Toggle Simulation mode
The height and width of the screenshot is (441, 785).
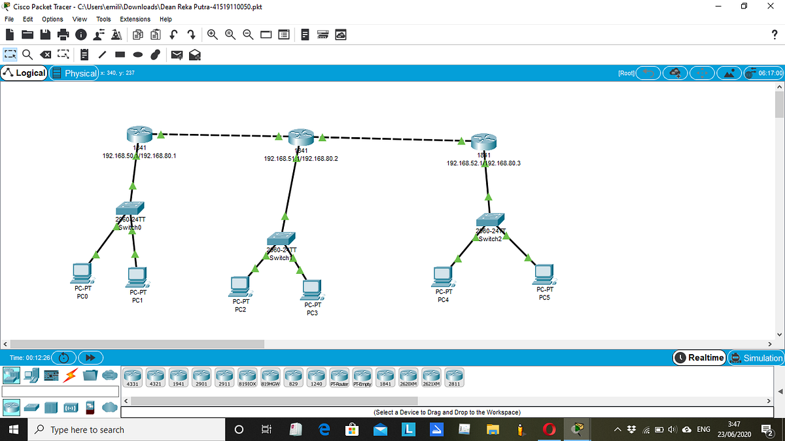(756, 357)
